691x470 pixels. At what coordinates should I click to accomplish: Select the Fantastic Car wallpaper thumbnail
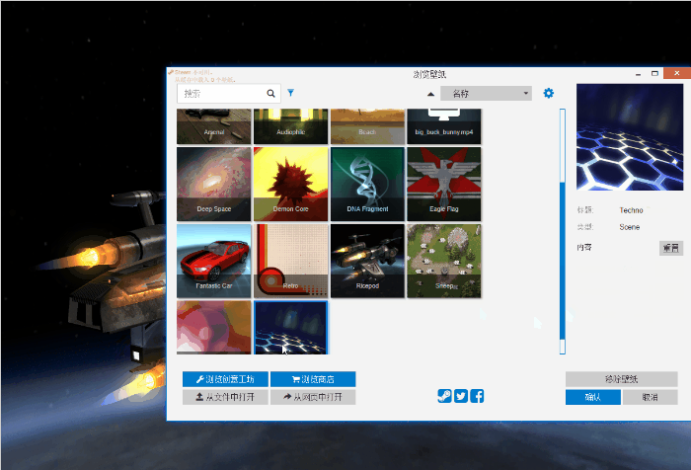point(214,261)
